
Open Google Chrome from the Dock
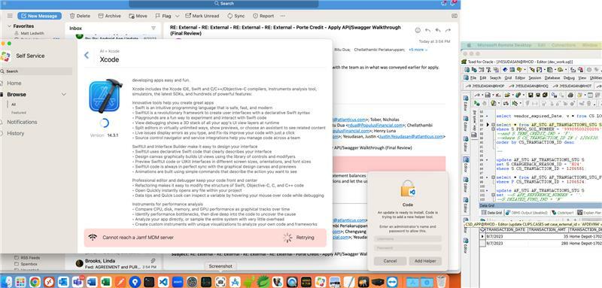tap(34, 282)
